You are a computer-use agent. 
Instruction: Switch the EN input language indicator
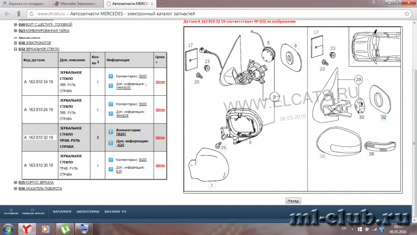[344, 228]
